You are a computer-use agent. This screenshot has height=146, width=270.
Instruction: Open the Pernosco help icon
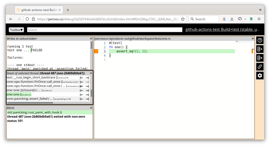[260, 40]
